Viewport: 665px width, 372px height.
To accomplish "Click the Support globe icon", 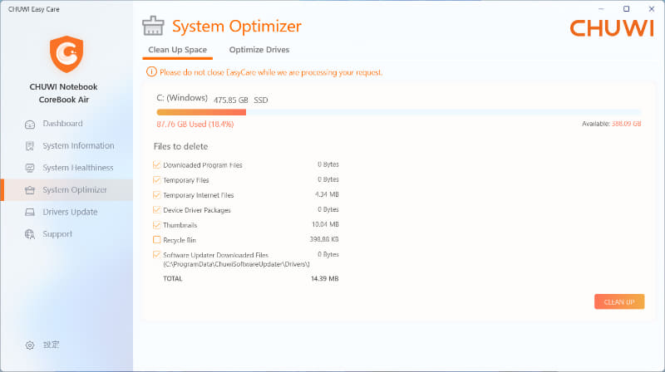I will [x=30, y=234].
